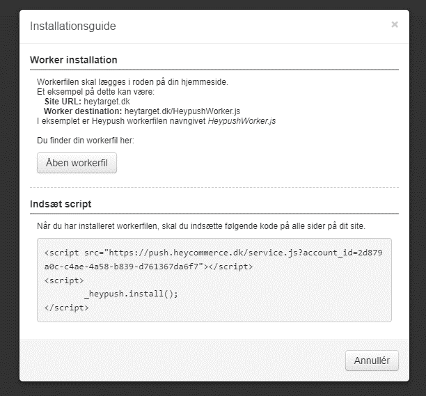
Task: Click the Worker destination label
Action: (83, 111)
